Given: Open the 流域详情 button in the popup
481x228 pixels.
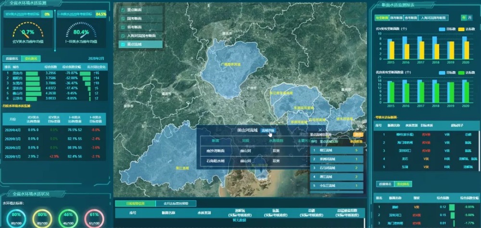Looking at the screenshot, I should pos(268,130).
